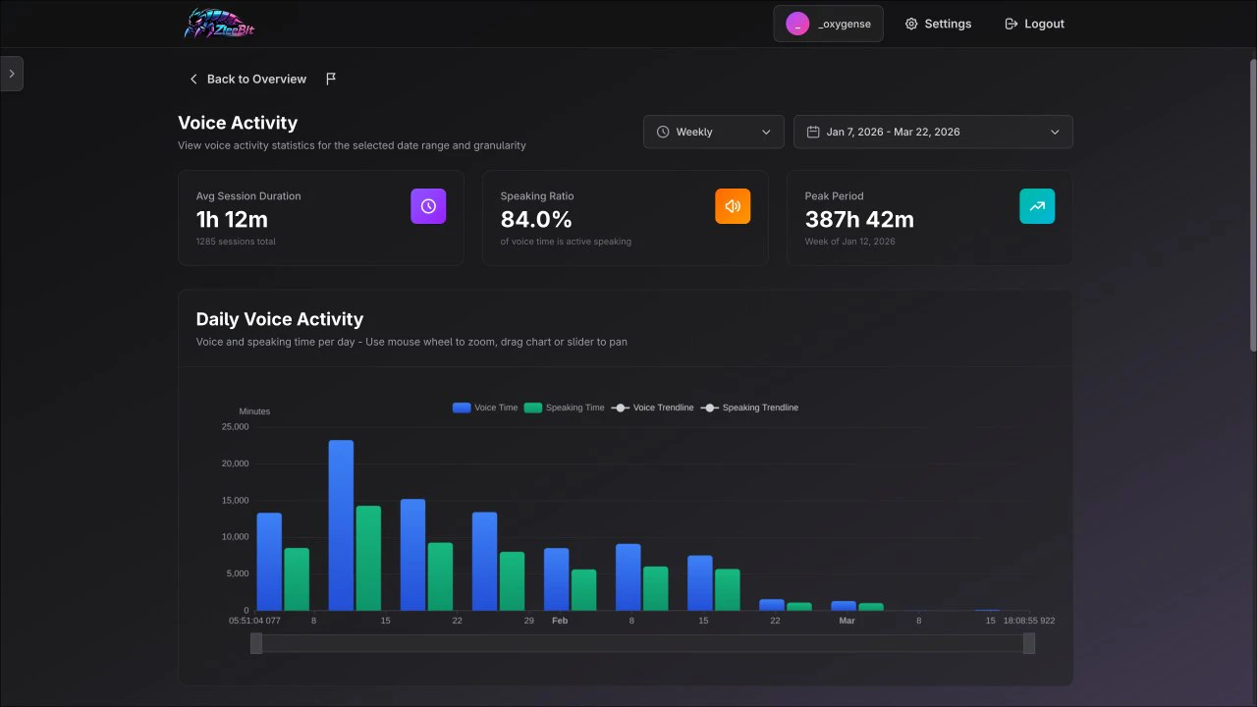Expand the collapsed left sidebar
The image size is (1257, 707).
[12, 73]
